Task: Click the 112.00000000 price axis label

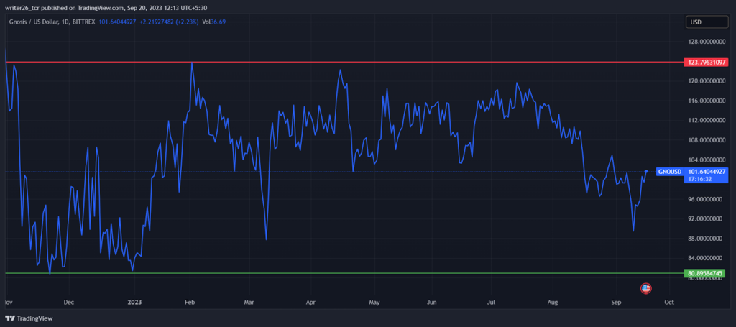Action: [705, 121]
